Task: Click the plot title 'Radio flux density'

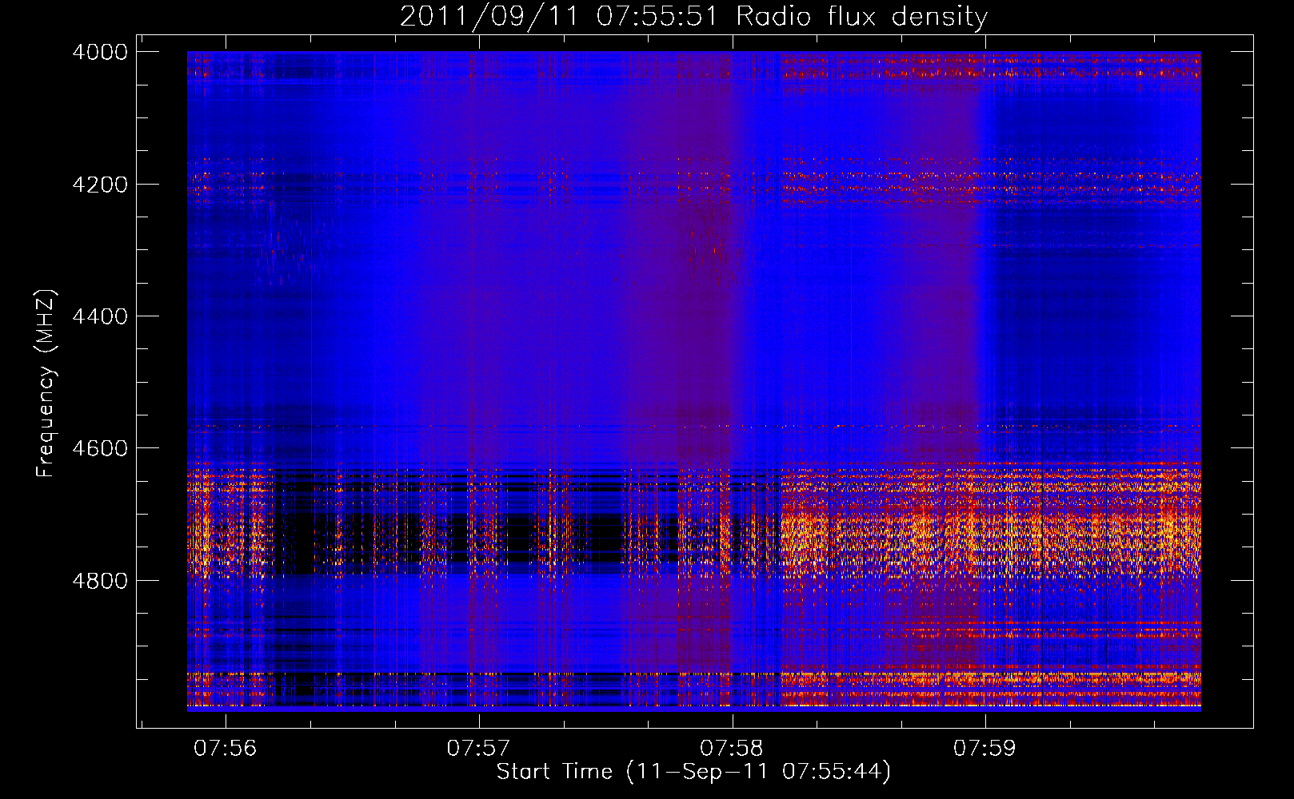Action: [x=862, y=16]
